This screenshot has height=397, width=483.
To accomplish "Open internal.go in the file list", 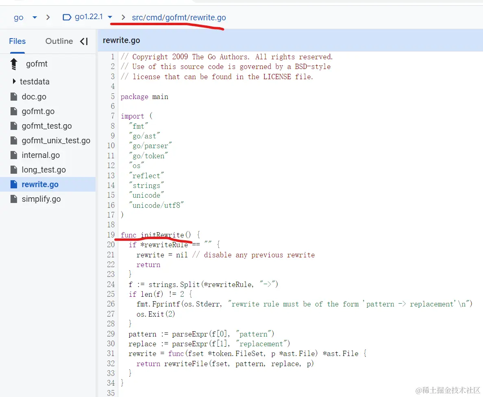I will click(41, 155).
